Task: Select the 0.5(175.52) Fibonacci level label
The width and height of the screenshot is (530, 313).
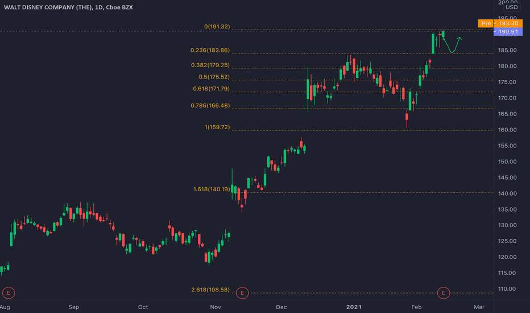Action: 214,77
